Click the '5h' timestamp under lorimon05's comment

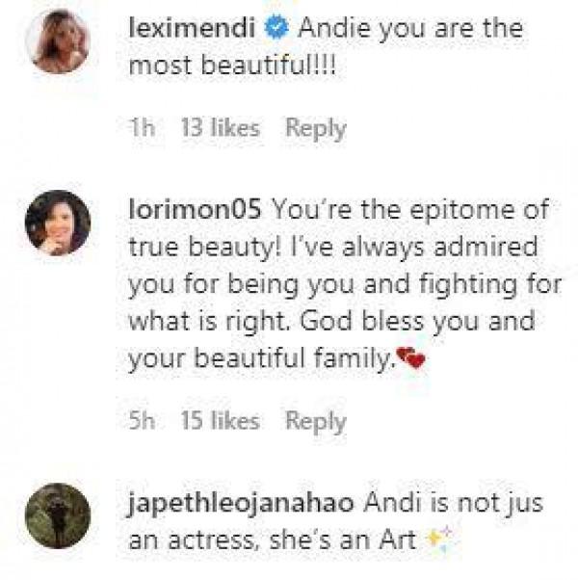(x=142, y=421)
